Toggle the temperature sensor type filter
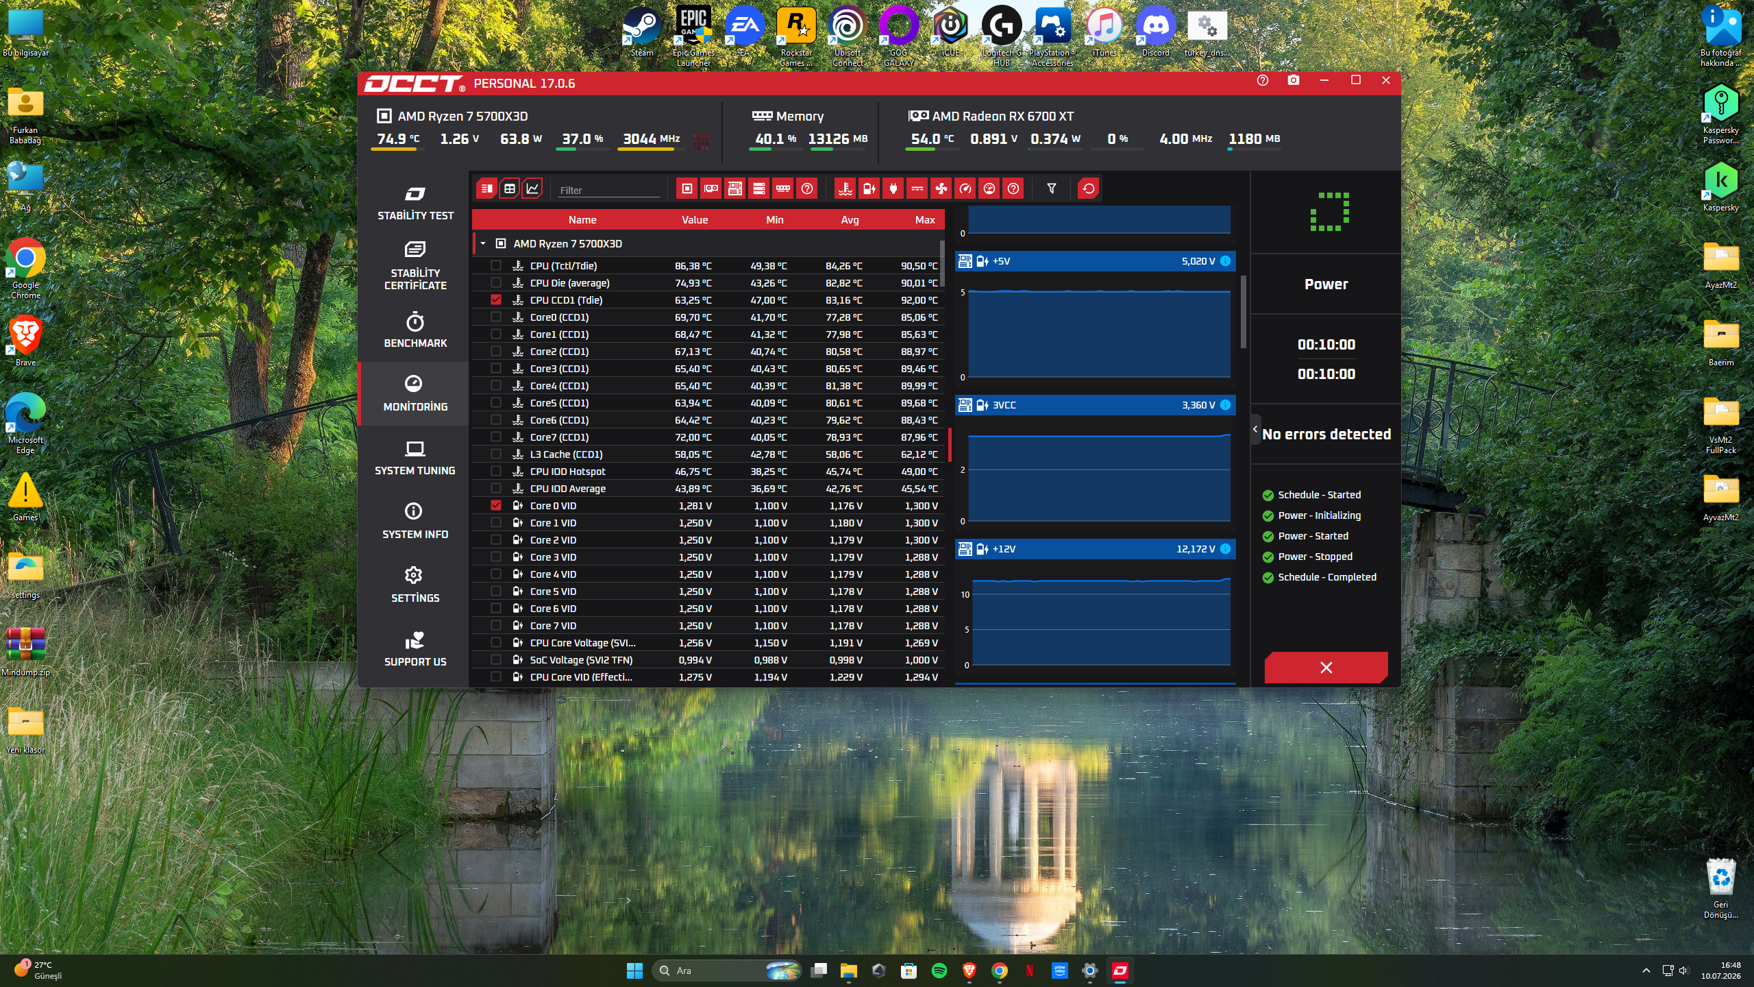The width and height of the screenshot is (1754, 987). [x=845, y=188]
